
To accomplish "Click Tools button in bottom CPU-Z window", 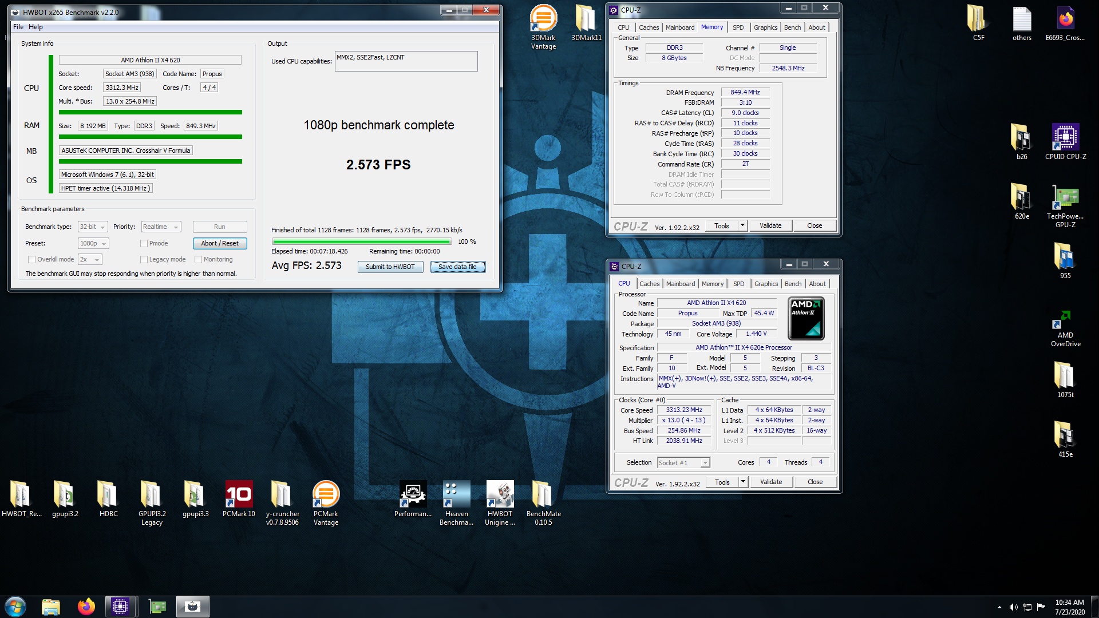I will (x=722, y=482).
